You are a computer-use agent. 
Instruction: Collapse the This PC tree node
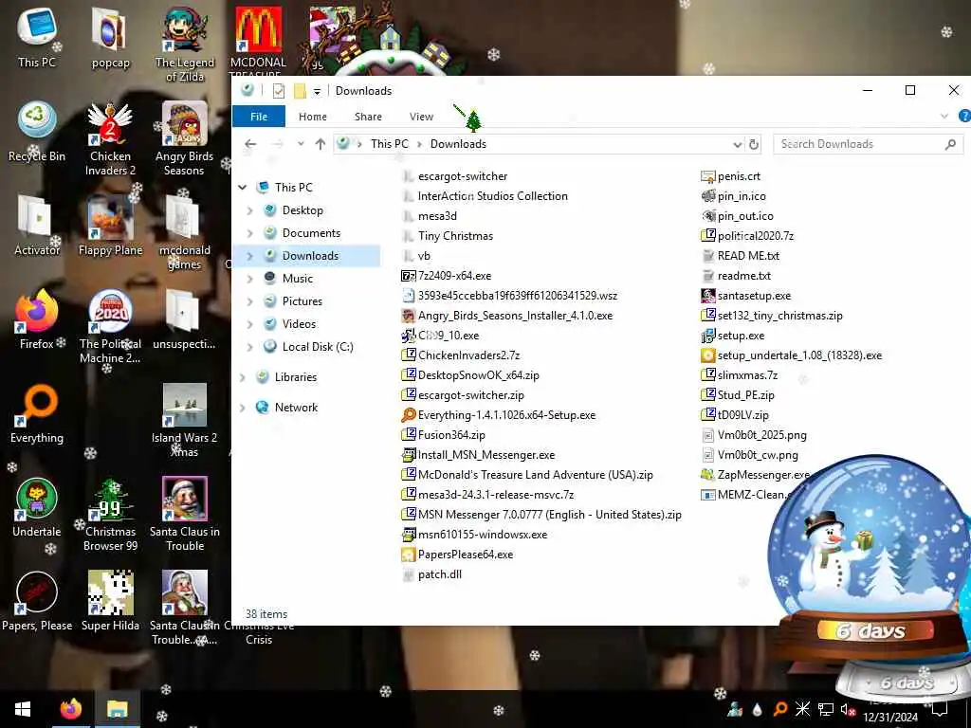click(x=243, y=187)
